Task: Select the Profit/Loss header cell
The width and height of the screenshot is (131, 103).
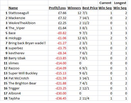Action: 57,8
